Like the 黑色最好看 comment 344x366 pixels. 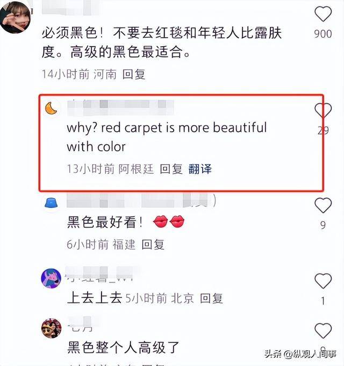[323, 206]
